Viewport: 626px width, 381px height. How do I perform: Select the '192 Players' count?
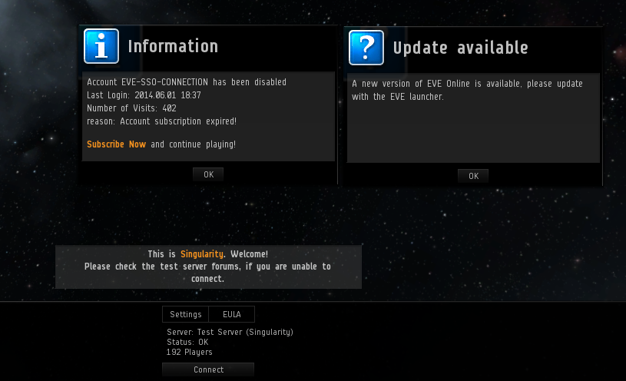click(x=189, y=352)
